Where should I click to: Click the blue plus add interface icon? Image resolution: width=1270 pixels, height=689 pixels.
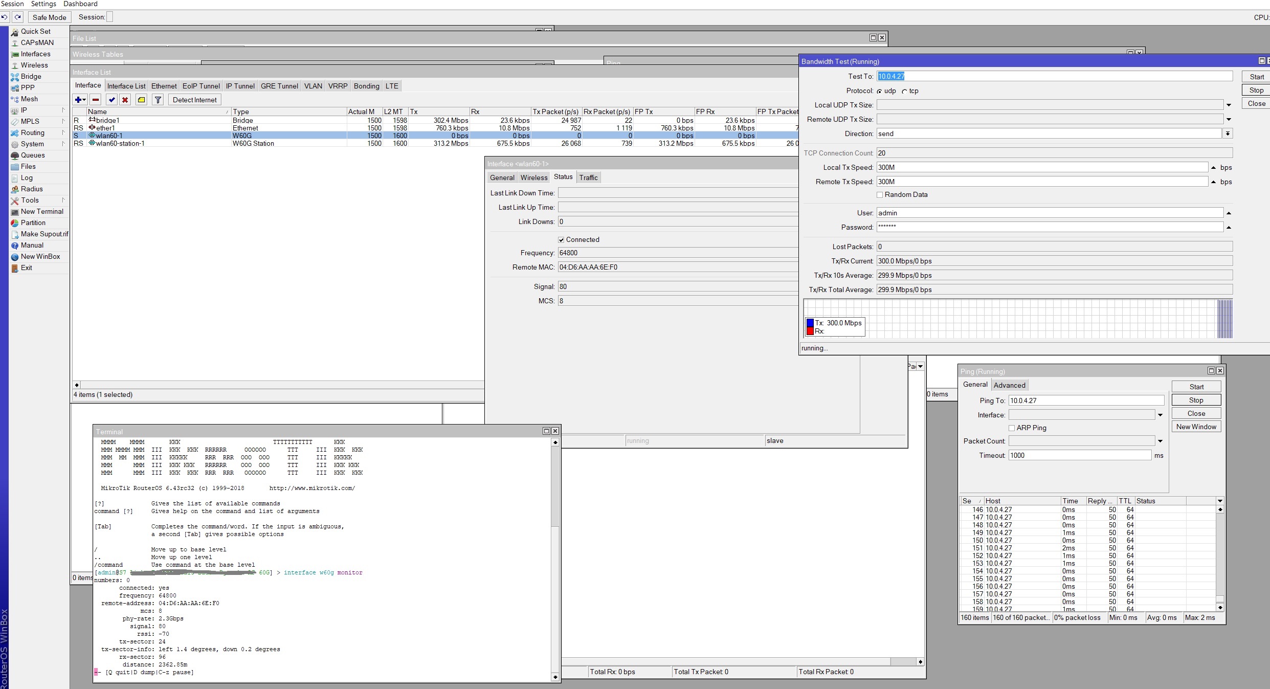(80, 100)
